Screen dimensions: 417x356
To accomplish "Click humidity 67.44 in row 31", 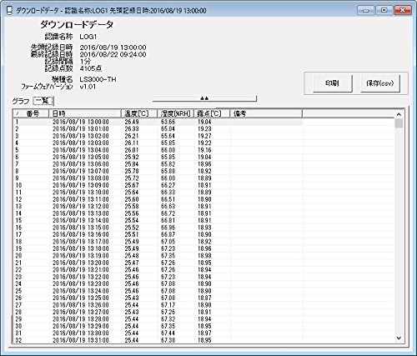I will click(168, 333).
